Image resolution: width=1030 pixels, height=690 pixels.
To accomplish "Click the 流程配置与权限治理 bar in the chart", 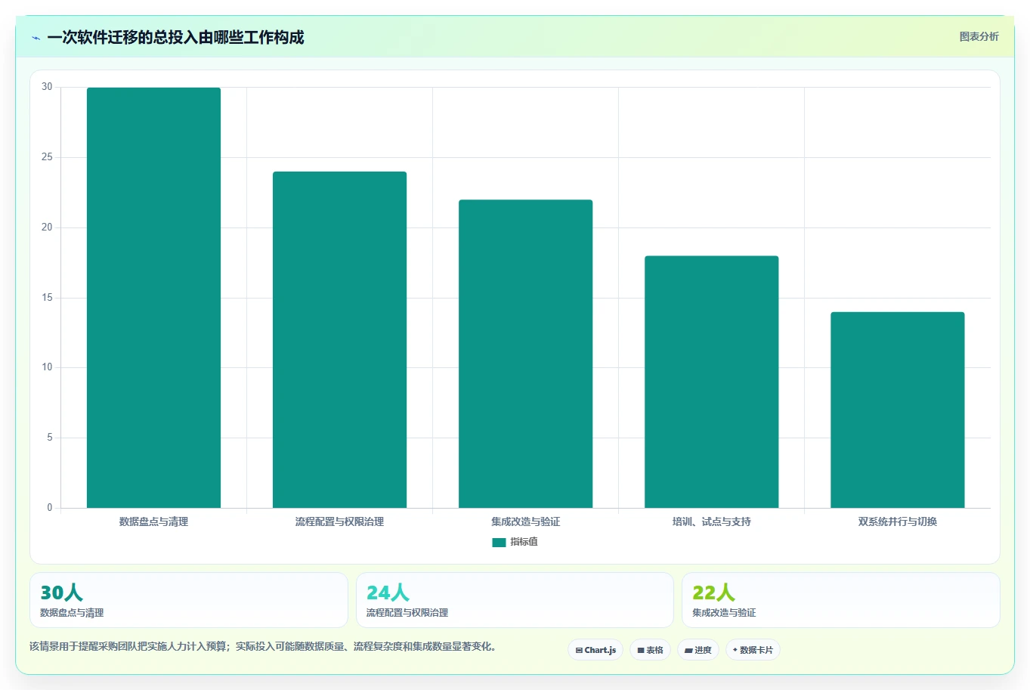I will point(339,339).
